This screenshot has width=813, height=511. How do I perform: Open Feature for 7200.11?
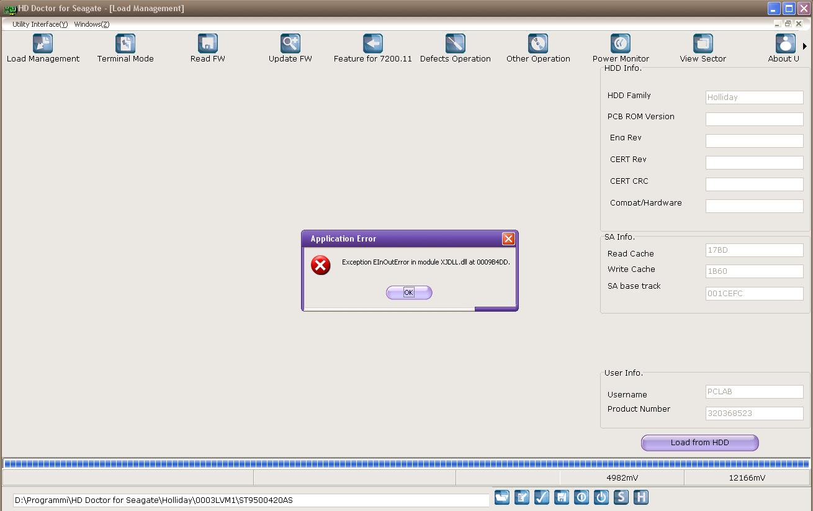click(373, 48)
